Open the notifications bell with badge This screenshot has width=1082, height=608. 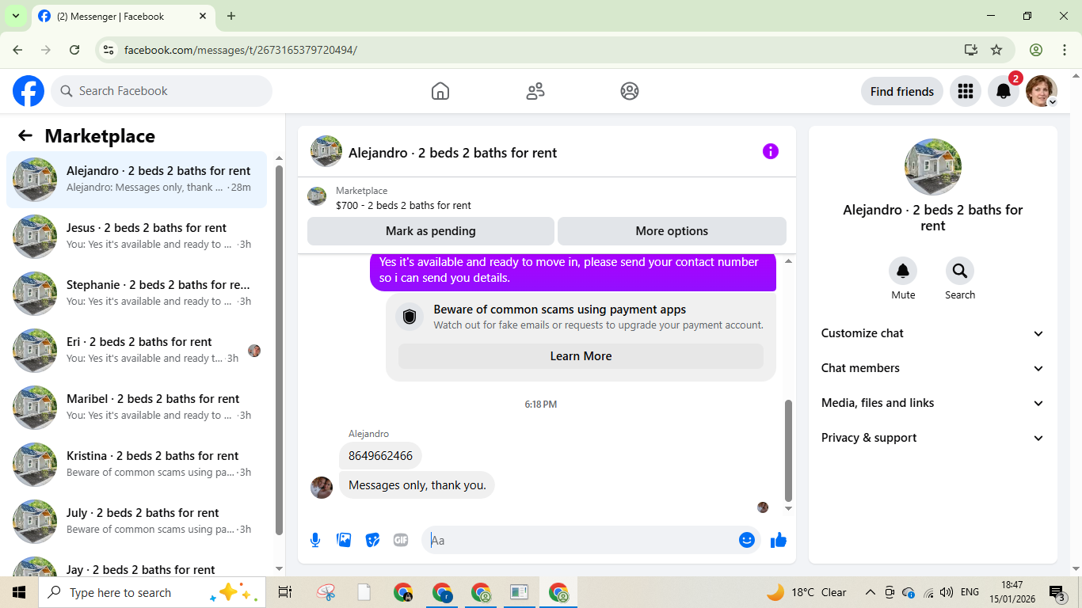tap(1004, 91)
